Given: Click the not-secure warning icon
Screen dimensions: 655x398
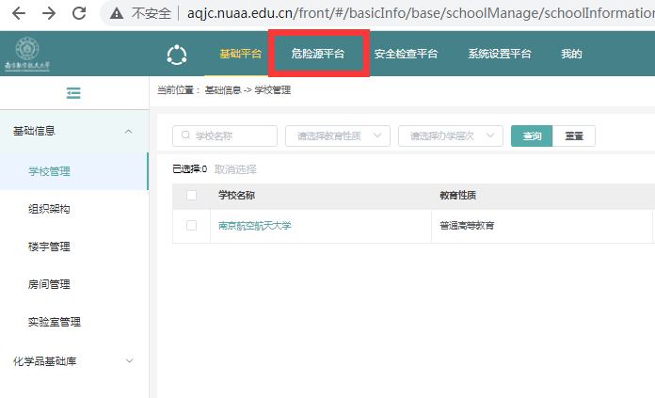Looking at the screenshot, I should [117, 13].
